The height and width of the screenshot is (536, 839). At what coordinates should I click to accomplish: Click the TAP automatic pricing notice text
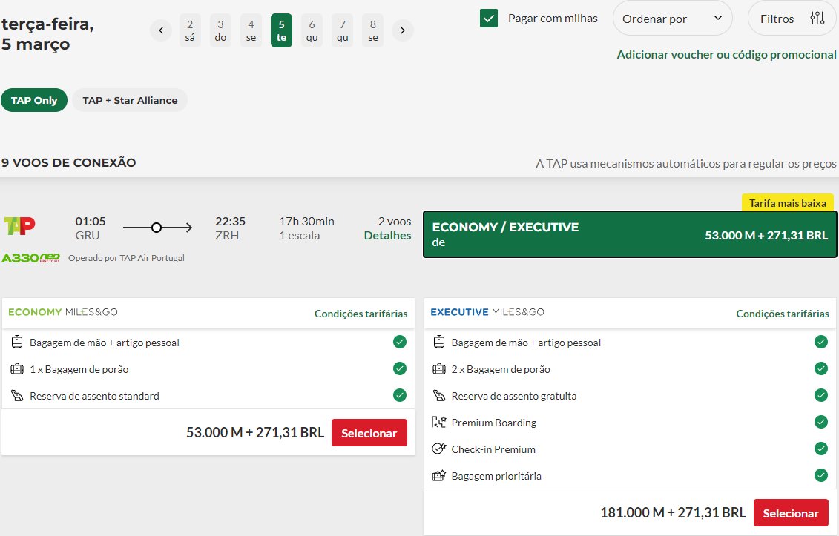coord(686,164)
